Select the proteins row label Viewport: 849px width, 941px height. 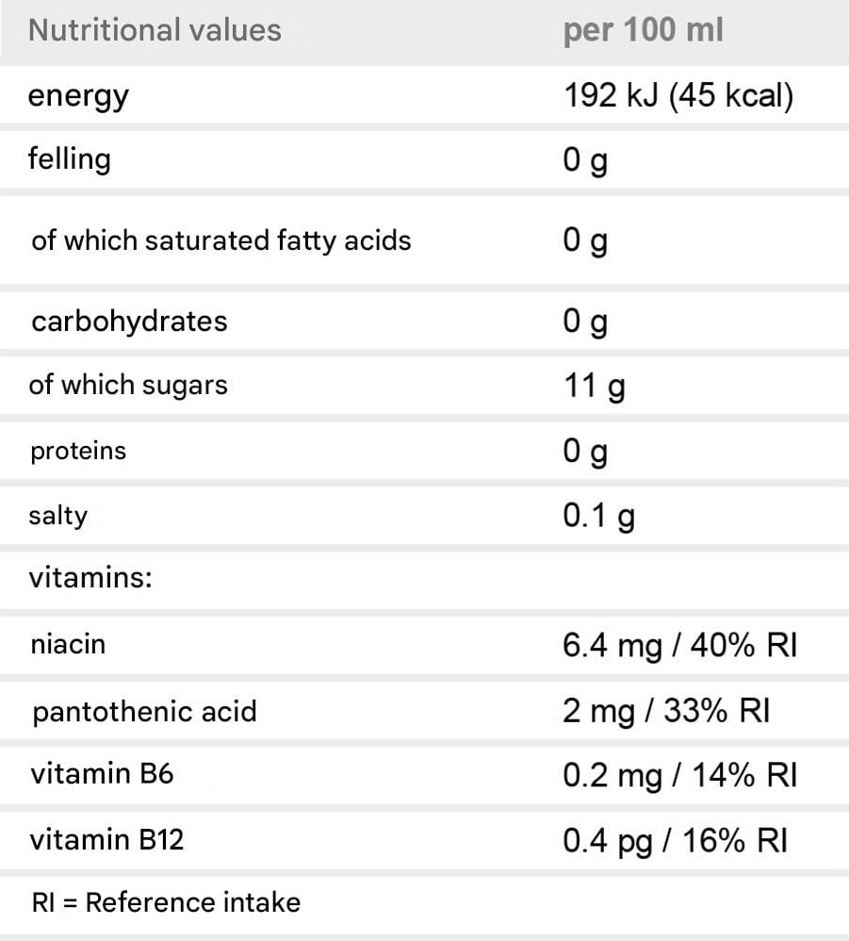(x=78, y=452)
